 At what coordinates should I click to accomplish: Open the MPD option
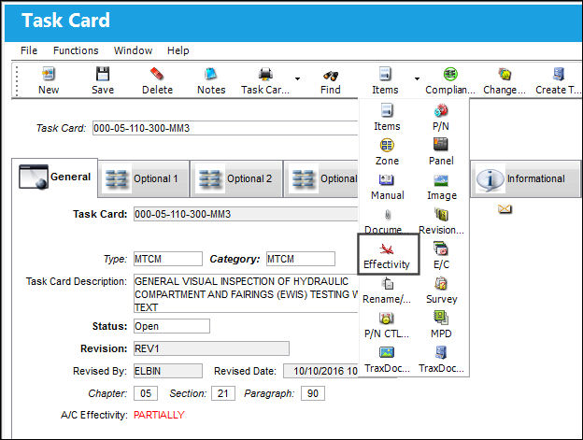[x=441, y=325]
